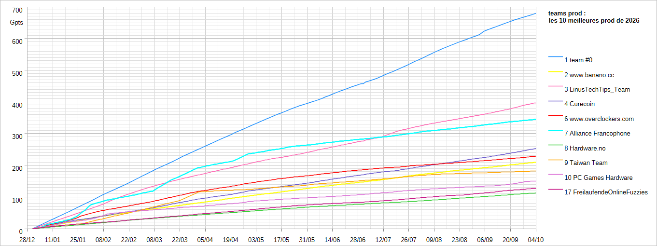Click the x-axis date 17/05
Viewport: 657px width, 246px height.
point(281,239)
